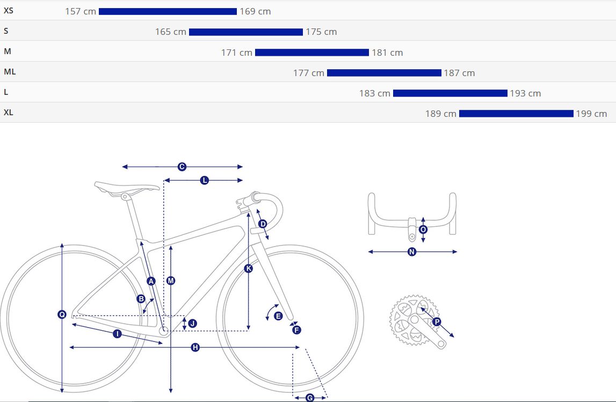Click the F fork rake marker
Image resolution: width=616 pixels, height=402 pixels.
296,330
